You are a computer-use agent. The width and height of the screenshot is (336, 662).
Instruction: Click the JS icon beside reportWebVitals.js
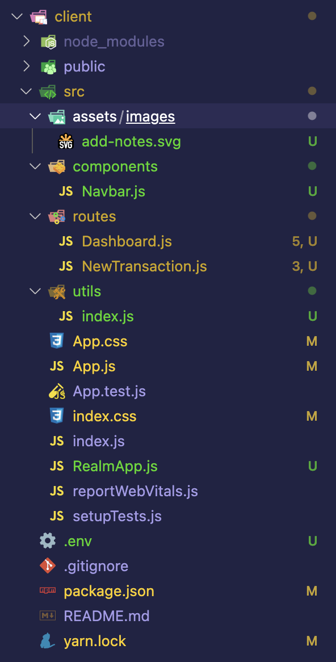(x=57, y=492)
